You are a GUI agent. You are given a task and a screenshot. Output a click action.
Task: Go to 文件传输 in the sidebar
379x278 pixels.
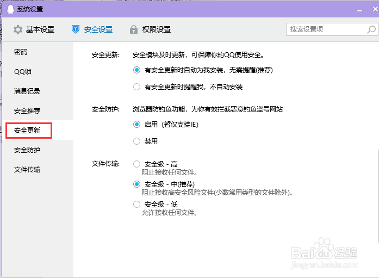[27, 169]
